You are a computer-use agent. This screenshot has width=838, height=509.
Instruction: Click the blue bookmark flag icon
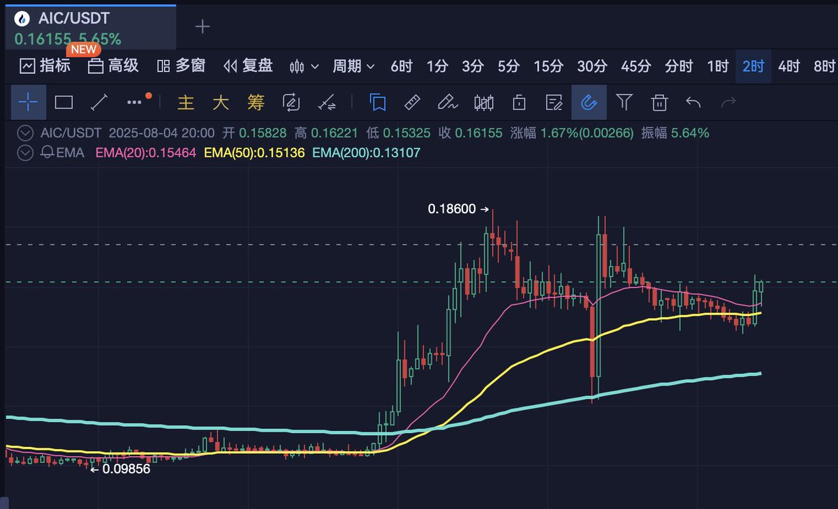[378, 102]
